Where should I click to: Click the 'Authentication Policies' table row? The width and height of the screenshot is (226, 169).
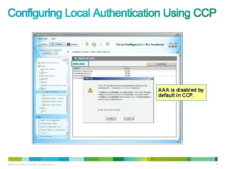pyautogui.click(x=124, y=73)
